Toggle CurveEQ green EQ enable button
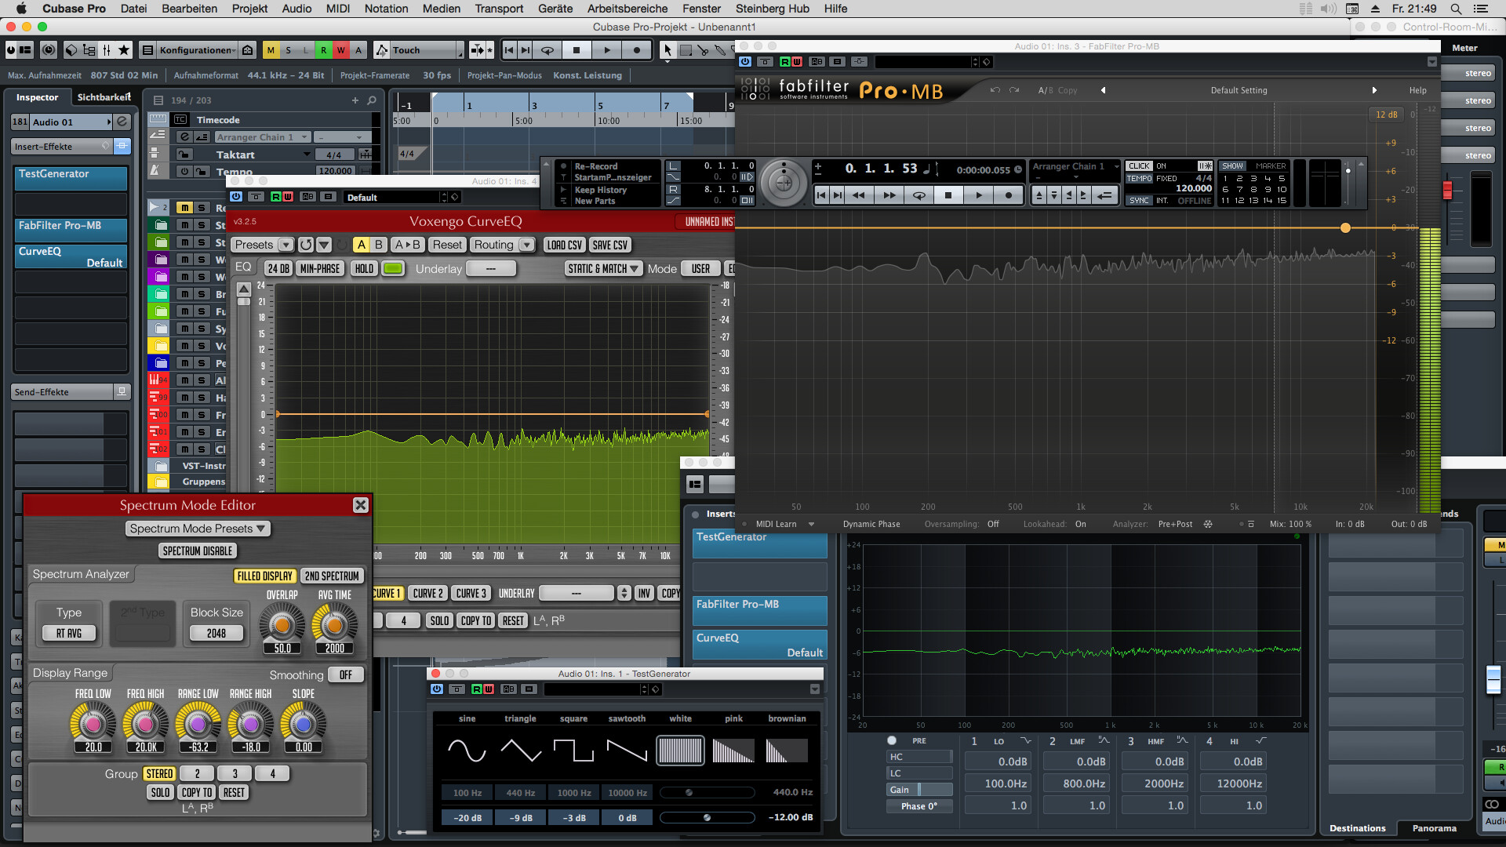 coord(393,268)
